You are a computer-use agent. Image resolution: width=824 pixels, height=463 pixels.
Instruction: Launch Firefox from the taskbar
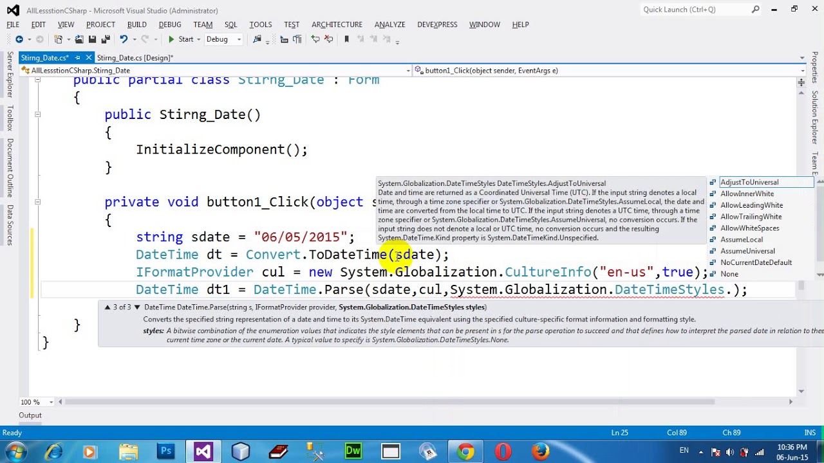[x=539, y=451]
